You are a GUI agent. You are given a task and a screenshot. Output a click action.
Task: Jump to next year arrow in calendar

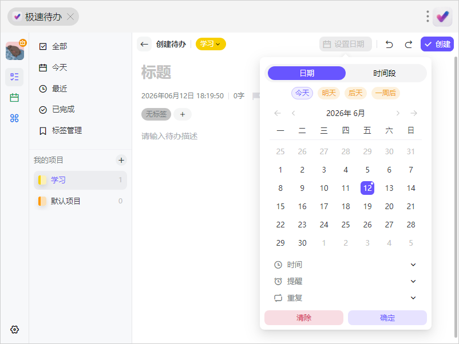pos(414,113)
